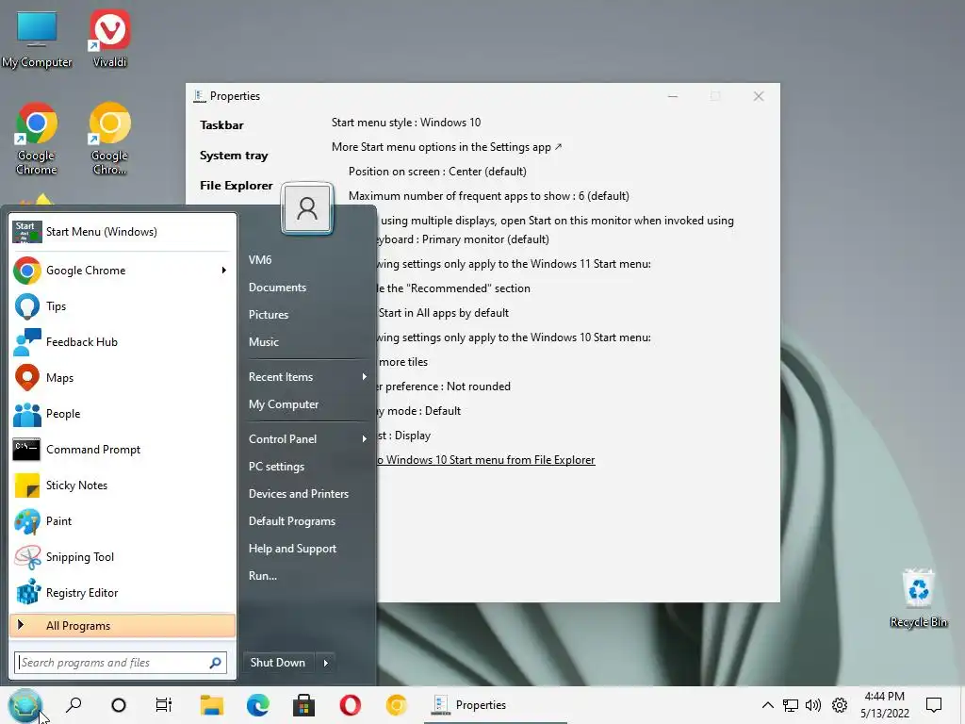The width and height of the screenshot is (965, 724).
Task: Toggle the more tiles option
Action: 402,362
